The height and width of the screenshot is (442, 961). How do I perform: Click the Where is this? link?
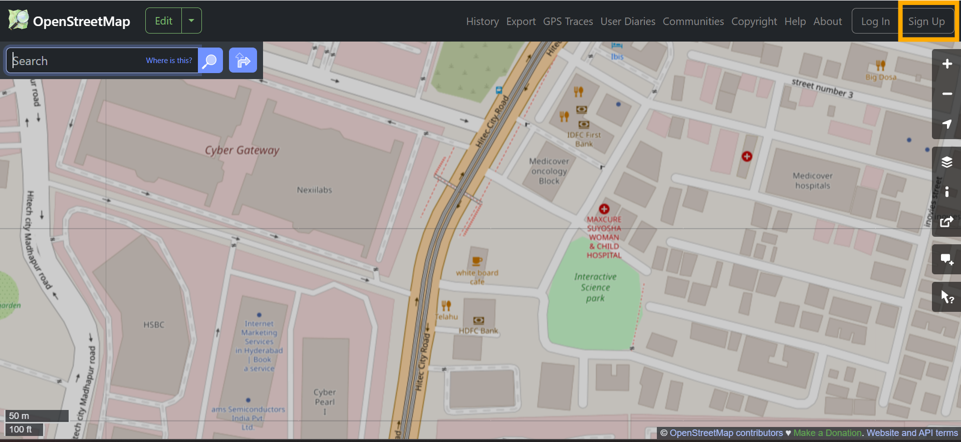169,61
